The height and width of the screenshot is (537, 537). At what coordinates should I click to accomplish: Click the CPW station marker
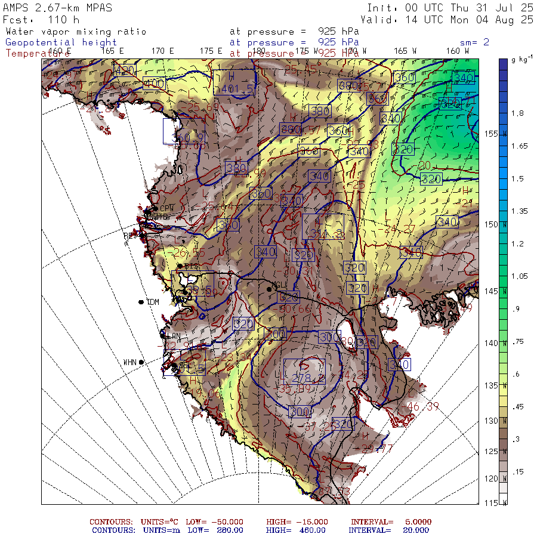156,208
